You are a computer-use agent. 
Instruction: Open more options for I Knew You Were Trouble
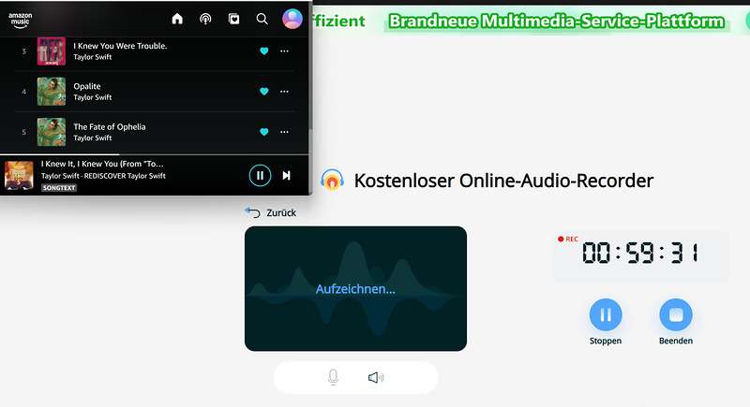(x=285, y=51)
